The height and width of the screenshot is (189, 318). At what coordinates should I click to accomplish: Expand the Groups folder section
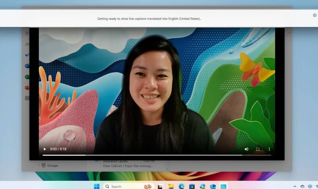click(39, 165)
